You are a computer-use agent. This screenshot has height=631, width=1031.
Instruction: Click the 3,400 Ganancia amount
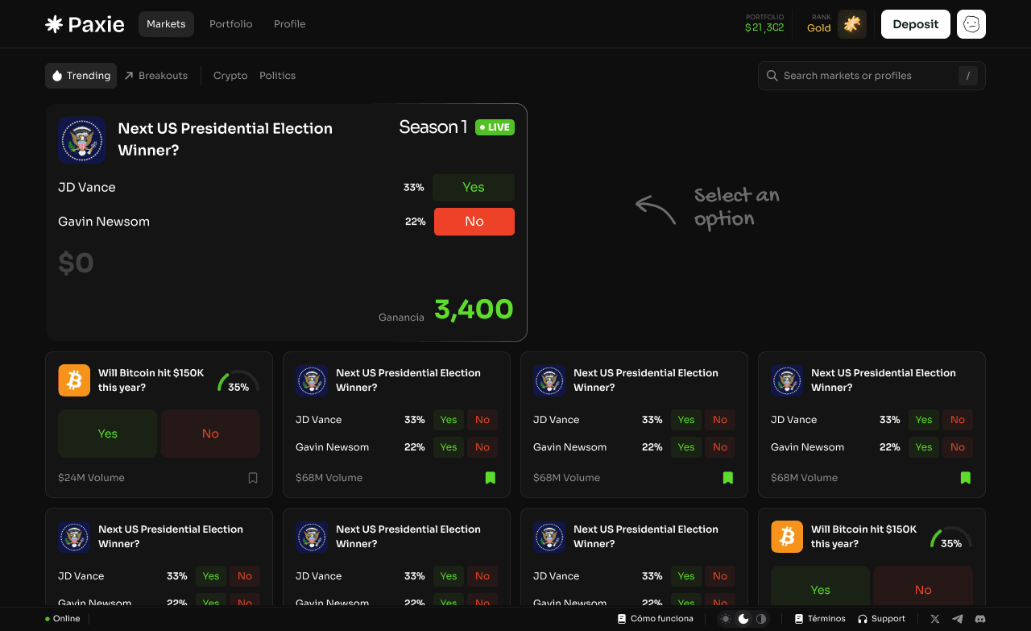tap(474, 309)
